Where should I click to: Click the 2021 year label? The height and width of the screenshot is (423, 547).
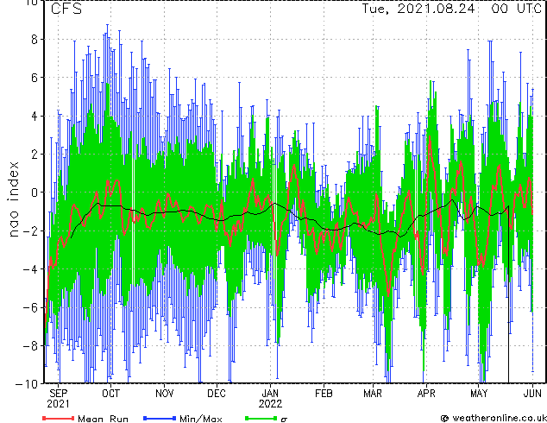(x=59, y=404)
